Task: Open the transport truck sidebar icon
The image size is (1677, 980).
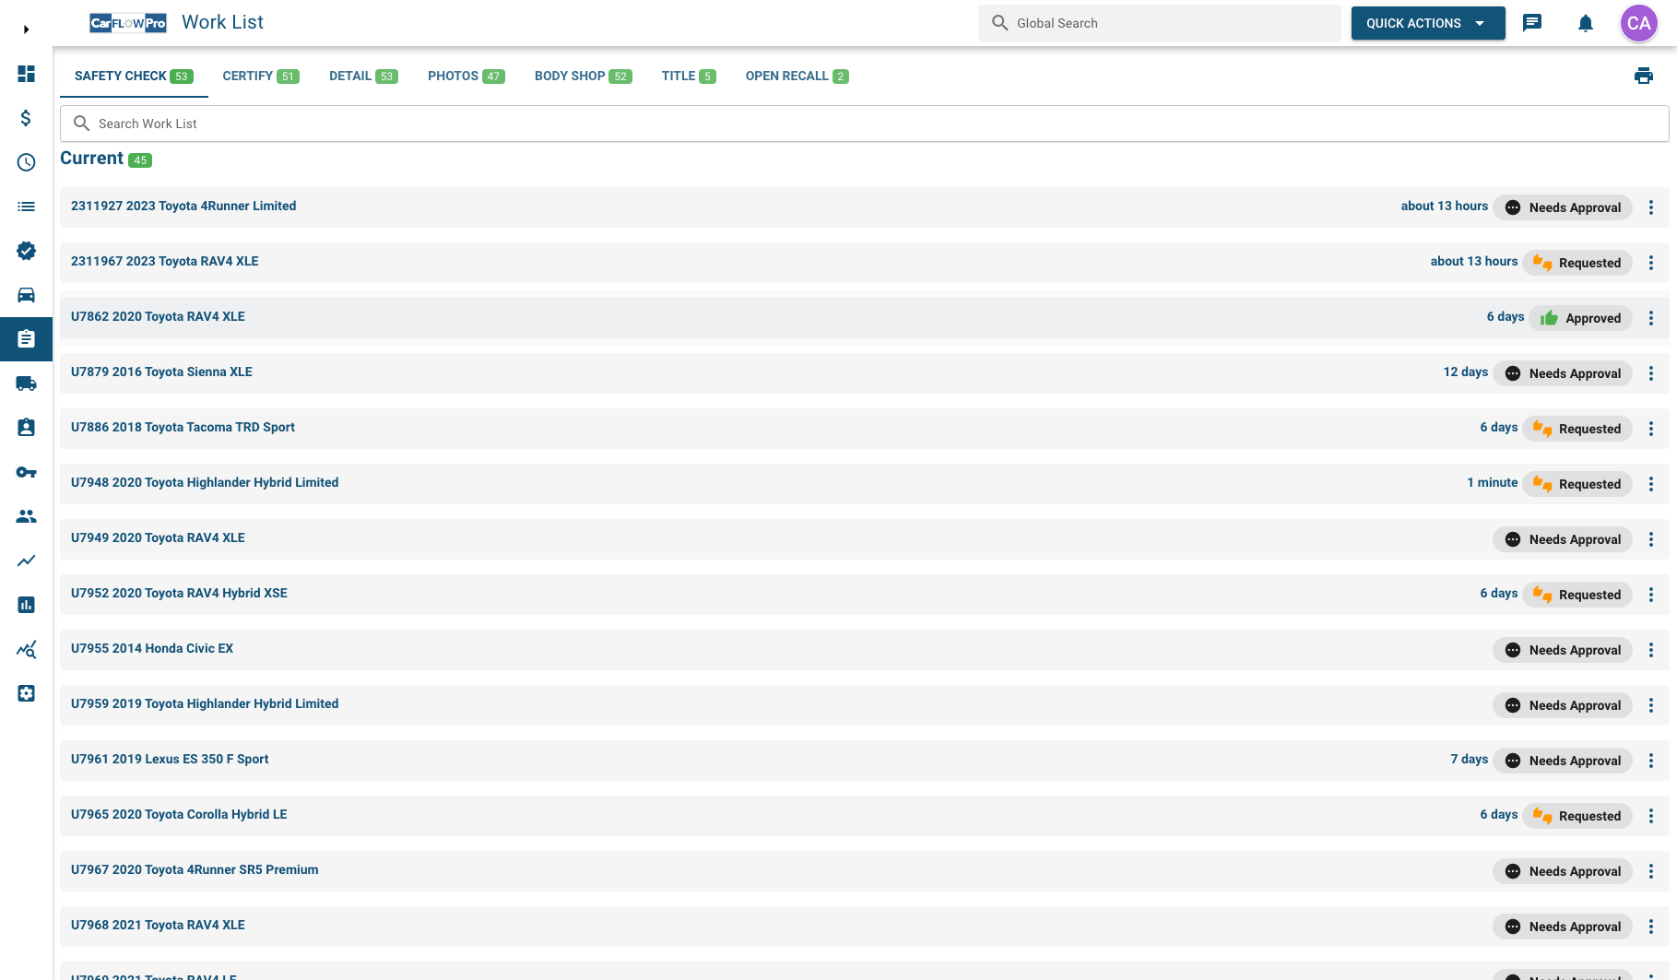Action: [26, 384]
